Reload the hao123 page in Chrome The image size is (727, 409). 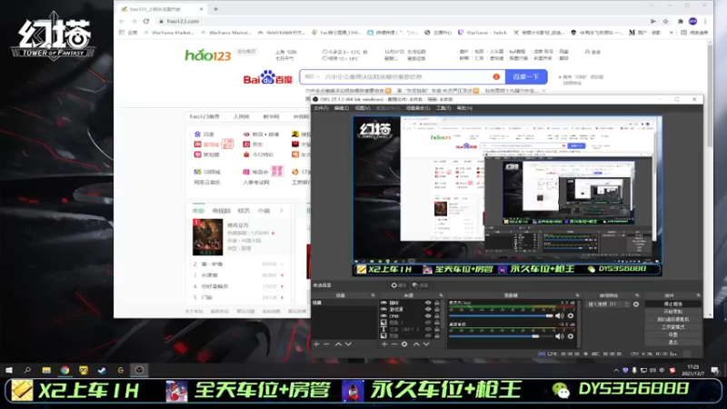[x=146, y=21]
